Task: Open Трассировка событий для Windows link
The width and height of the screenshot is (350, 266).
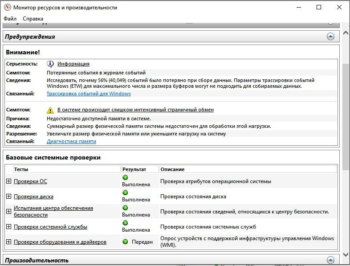Action: pyautogui.click(x=89, y=94)
